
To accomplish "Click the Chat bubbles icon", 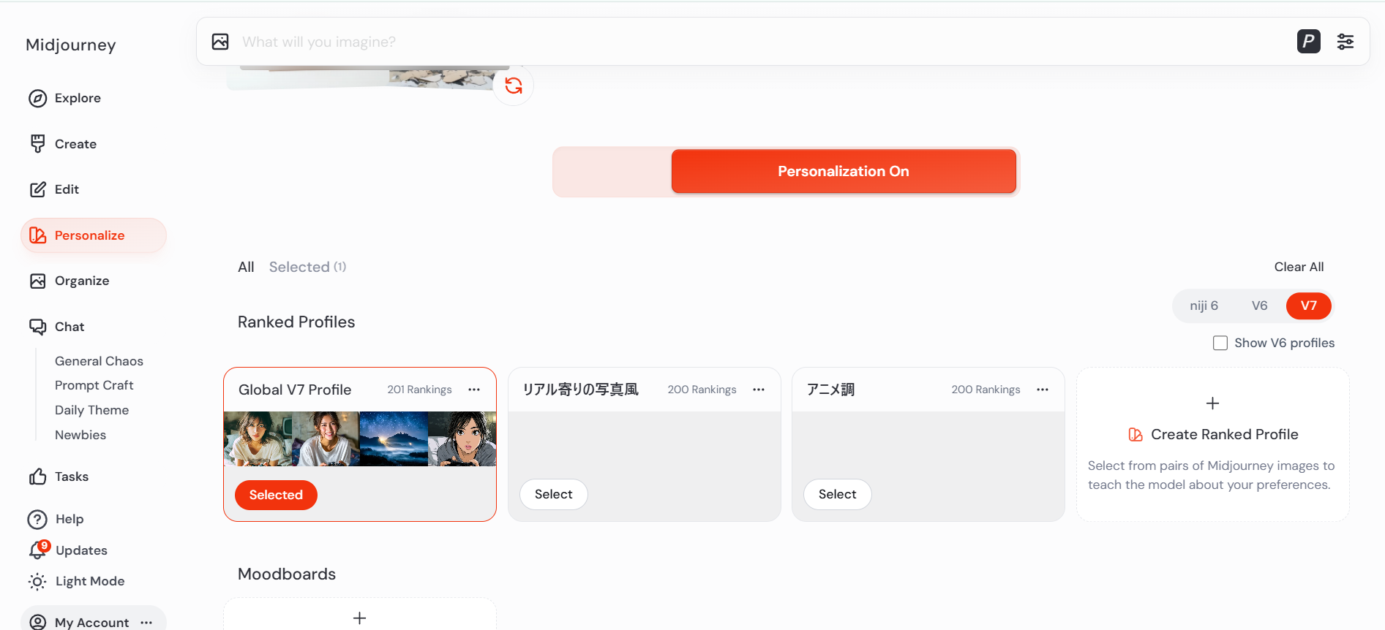I will pos(37,327).
